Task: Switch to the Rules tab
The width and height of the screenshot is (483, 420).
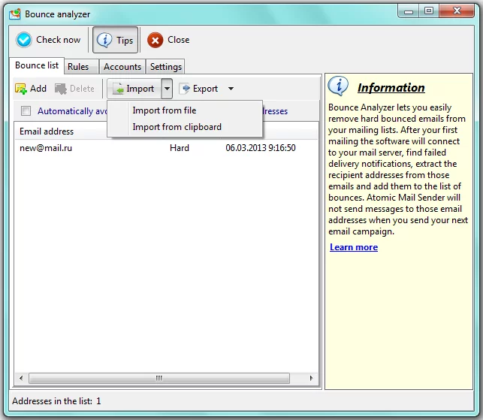Action: [78, 67]
